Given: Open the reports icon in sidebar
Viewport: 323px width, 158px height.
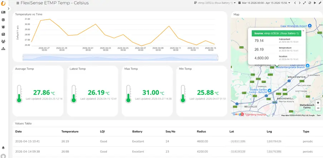Looking at the screenshot, I should (3, 34).
